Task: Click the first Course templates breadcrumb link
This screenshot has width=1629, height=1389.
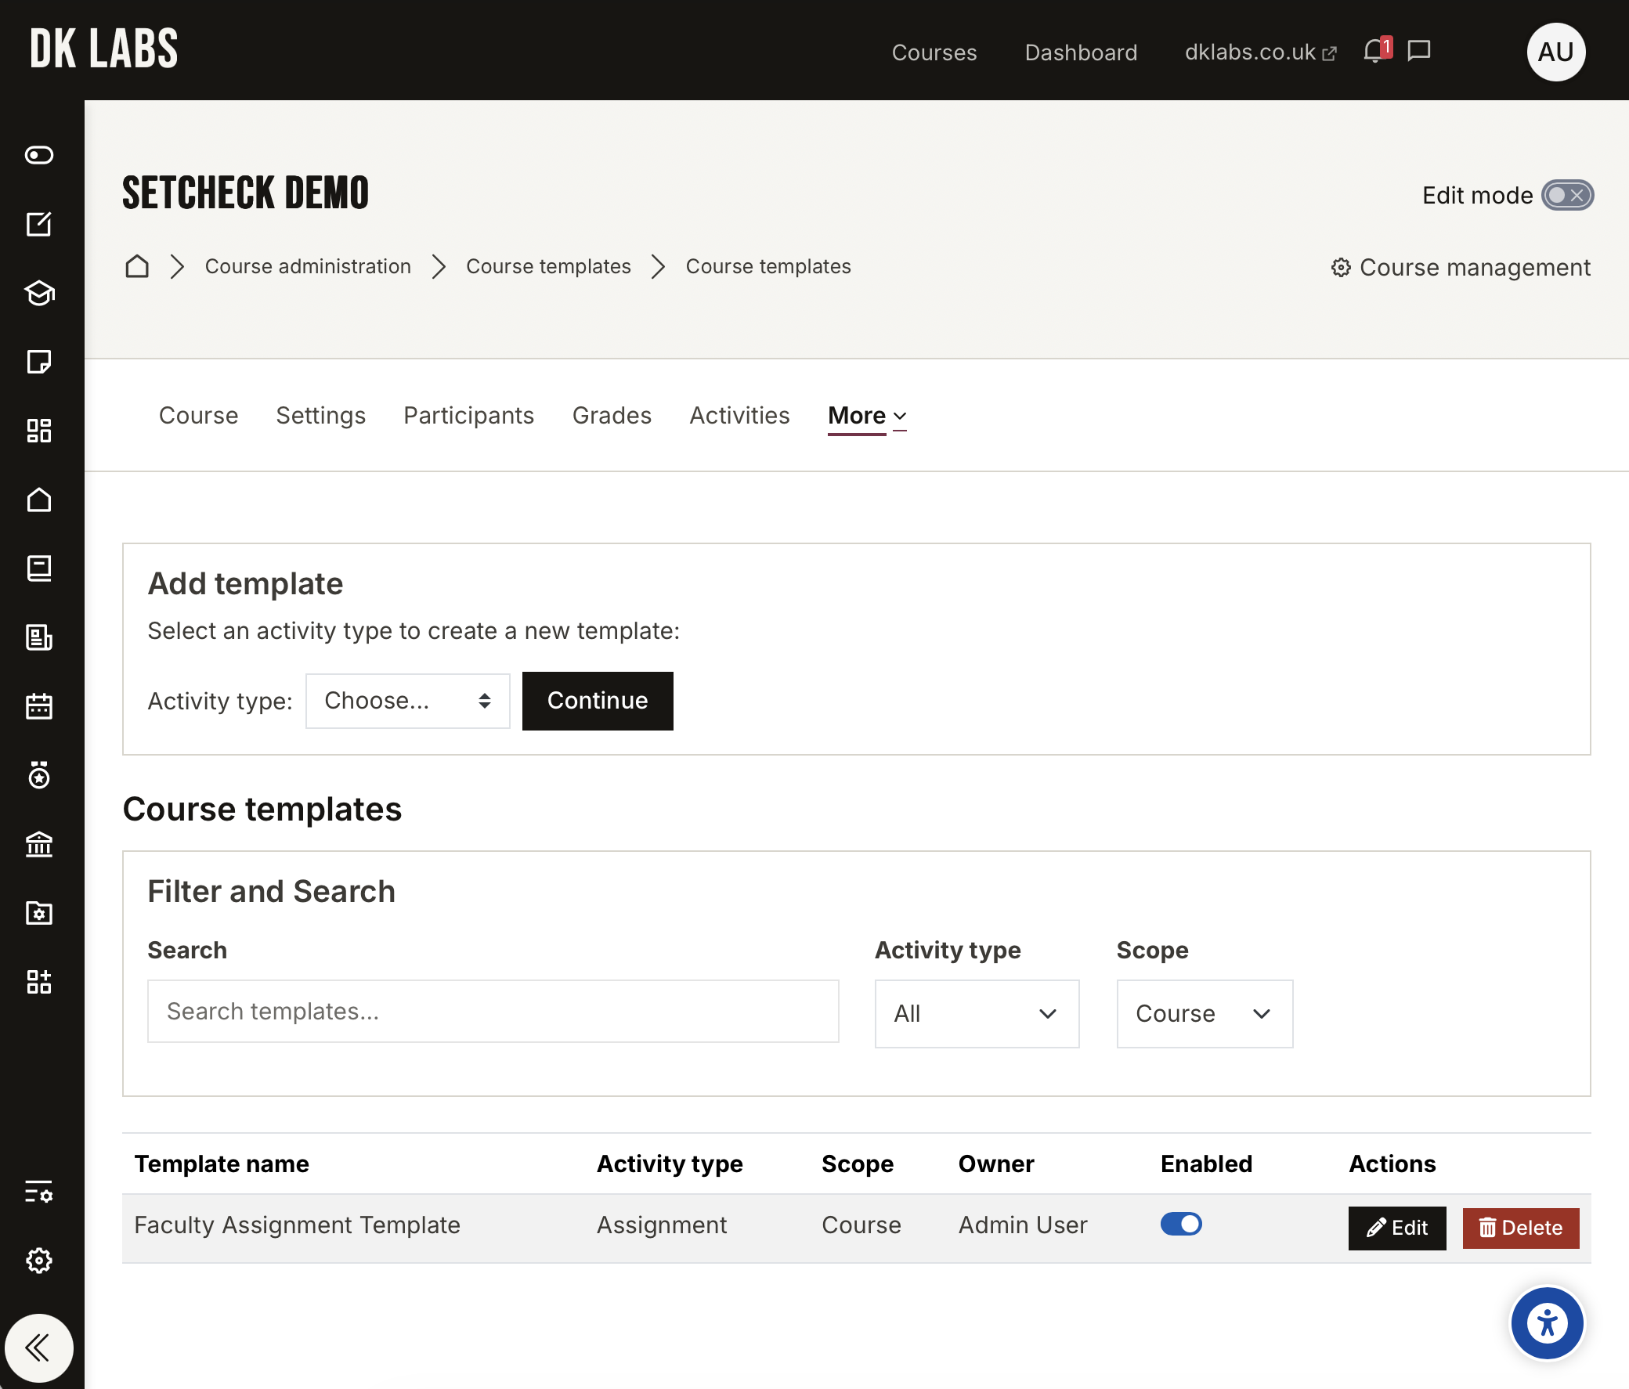Action: 549,266
